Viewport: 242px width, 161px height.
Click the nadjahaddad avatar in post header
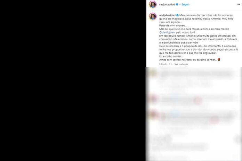click(153, 5)
